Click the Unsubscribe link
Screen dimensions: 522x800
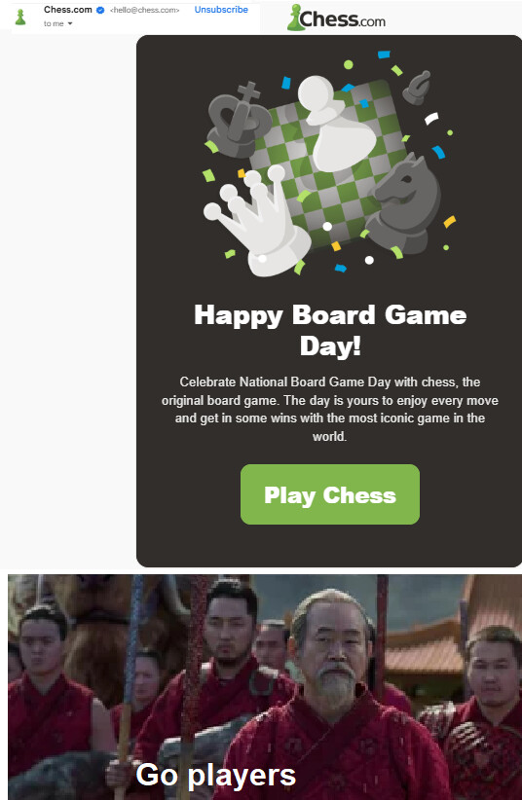221,10
